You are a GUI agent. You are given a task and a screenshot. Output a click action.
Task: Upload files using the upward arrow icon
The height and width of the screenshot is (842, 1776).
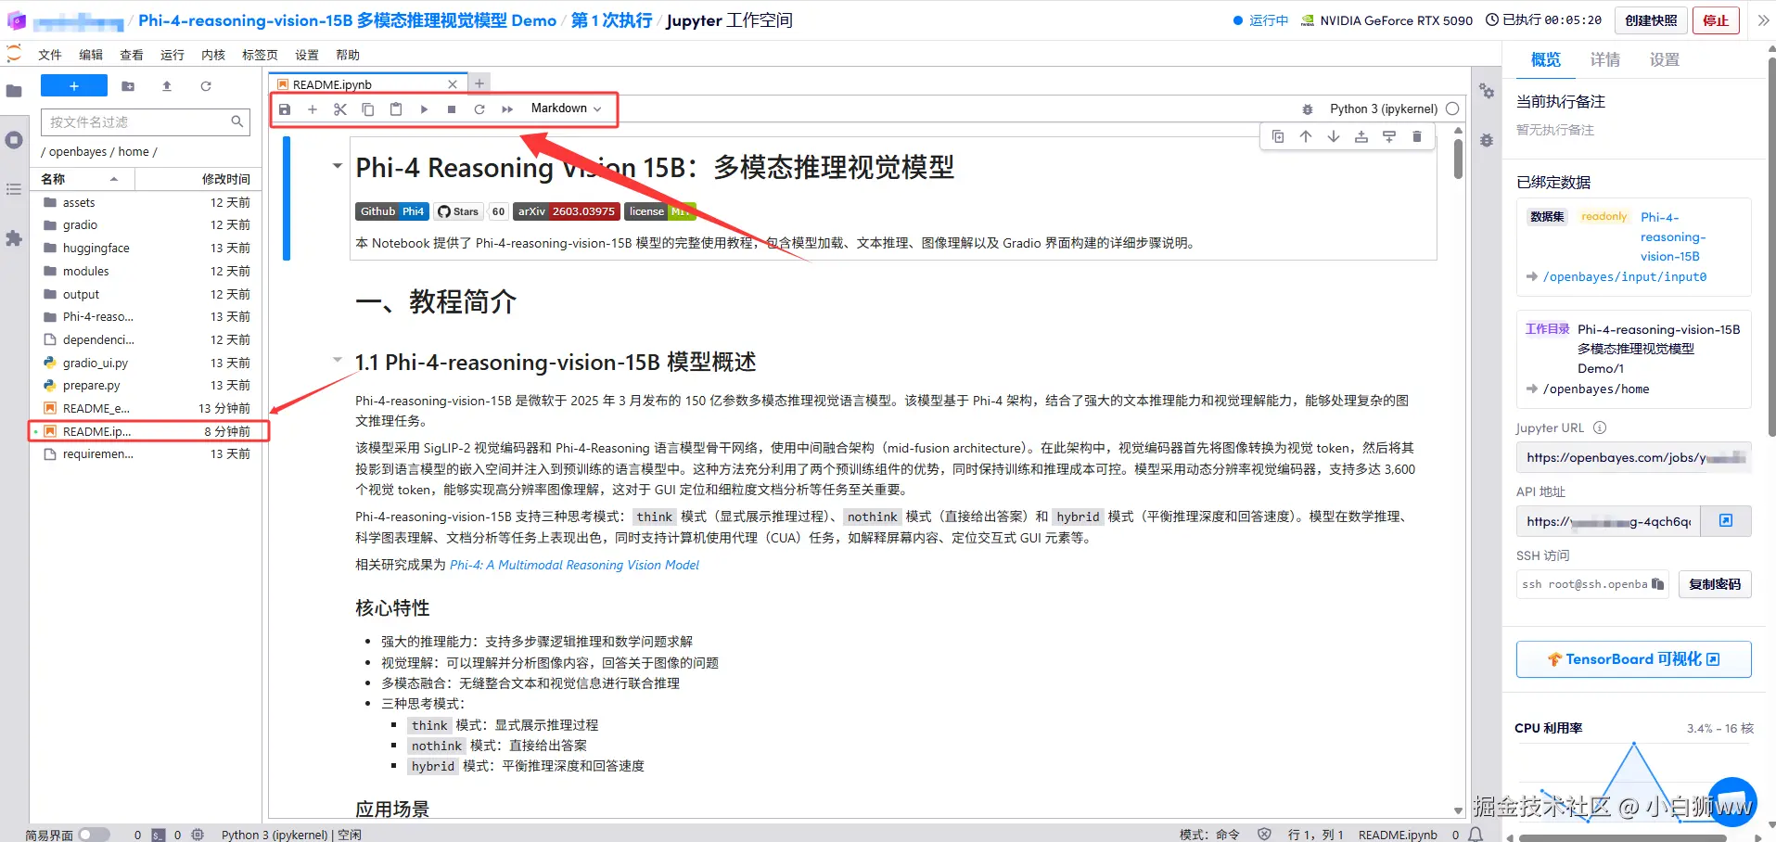167,86
